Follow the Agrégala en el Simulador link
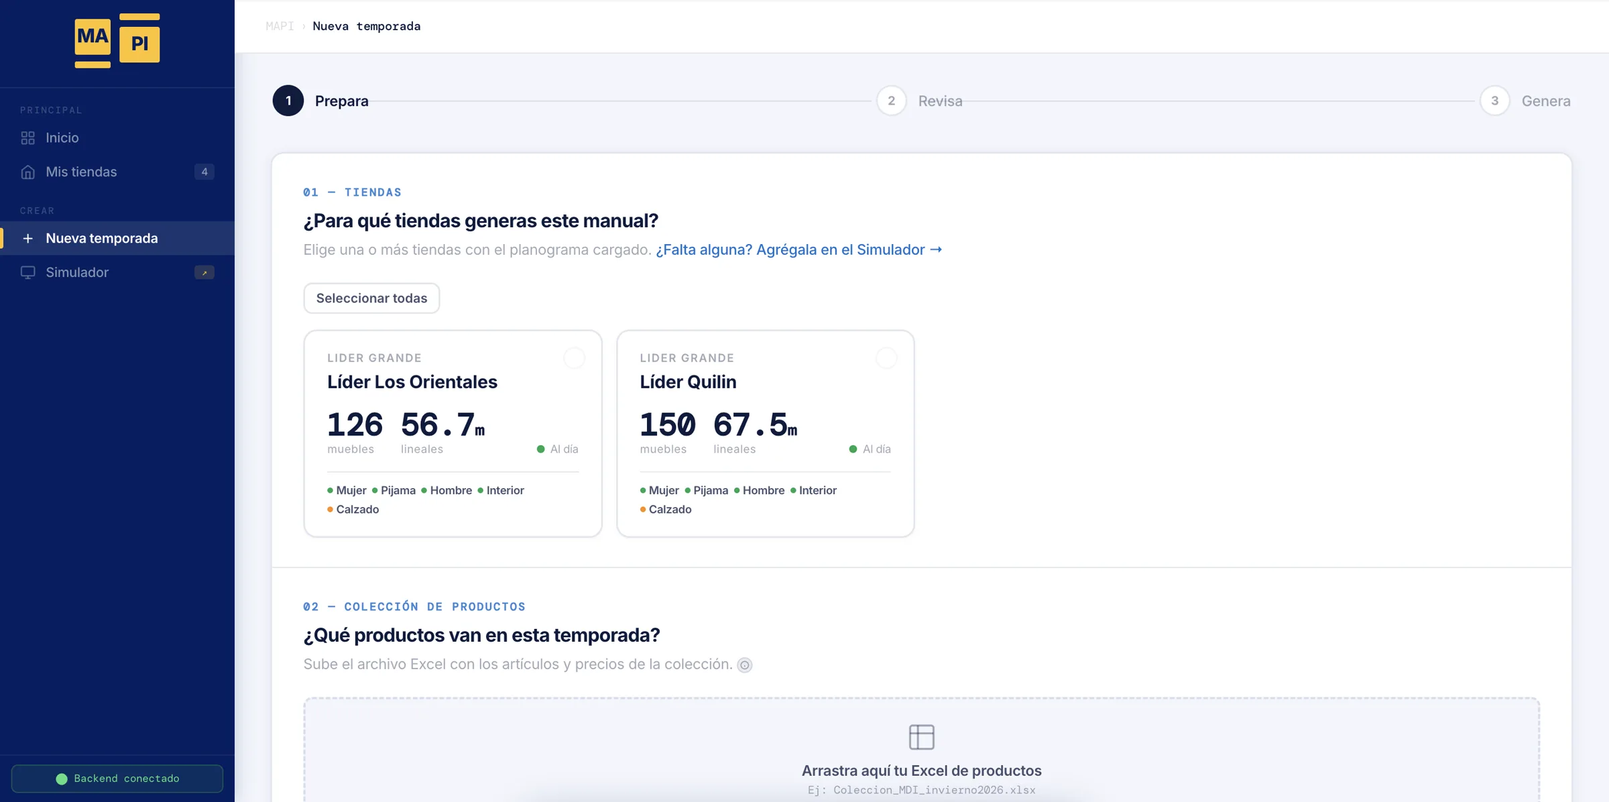The height and width of the screenshot is (802, 1609). (799, 250)
